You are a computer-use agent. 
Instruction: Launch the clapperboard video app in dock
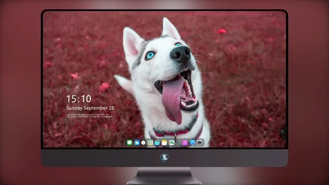pyautogui.click(x=157, y=142)
